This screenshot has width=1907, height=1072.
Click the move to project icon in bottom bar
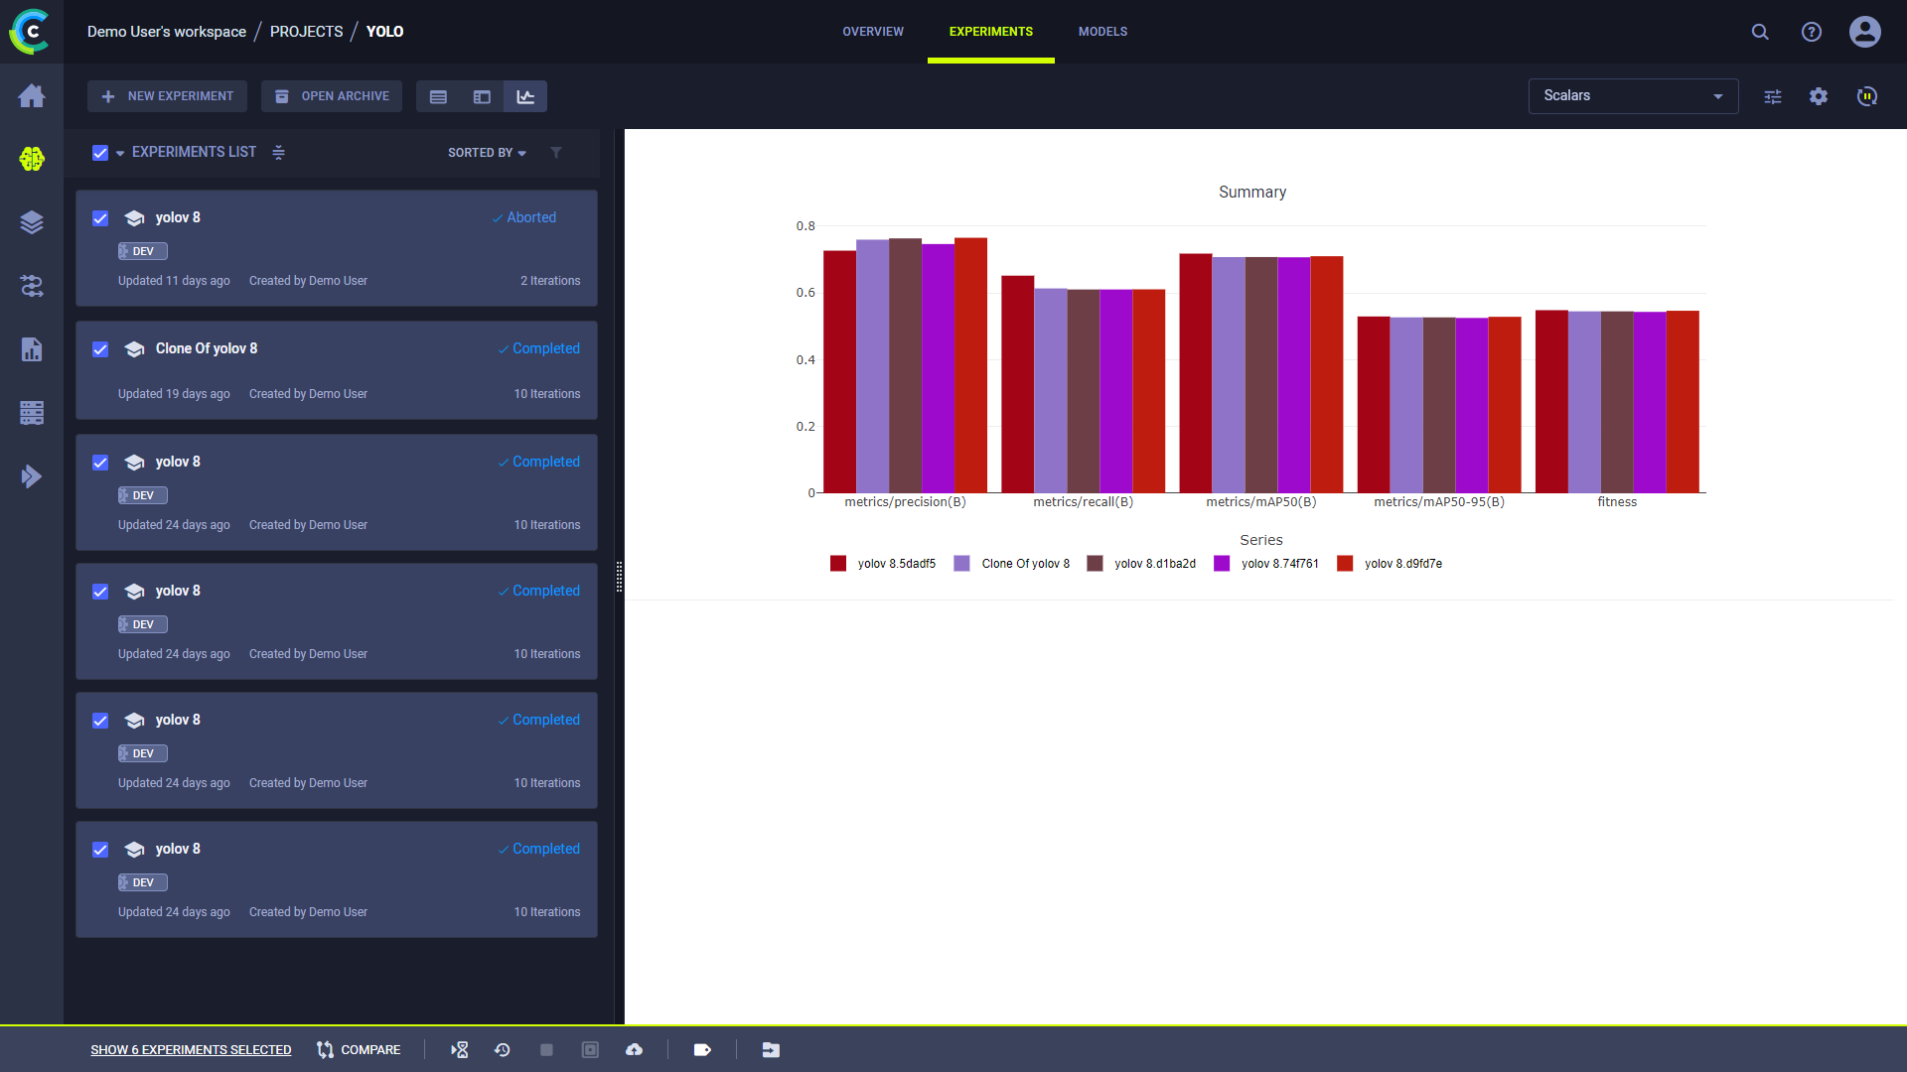pyautogui.click(x=771, y=1049)
